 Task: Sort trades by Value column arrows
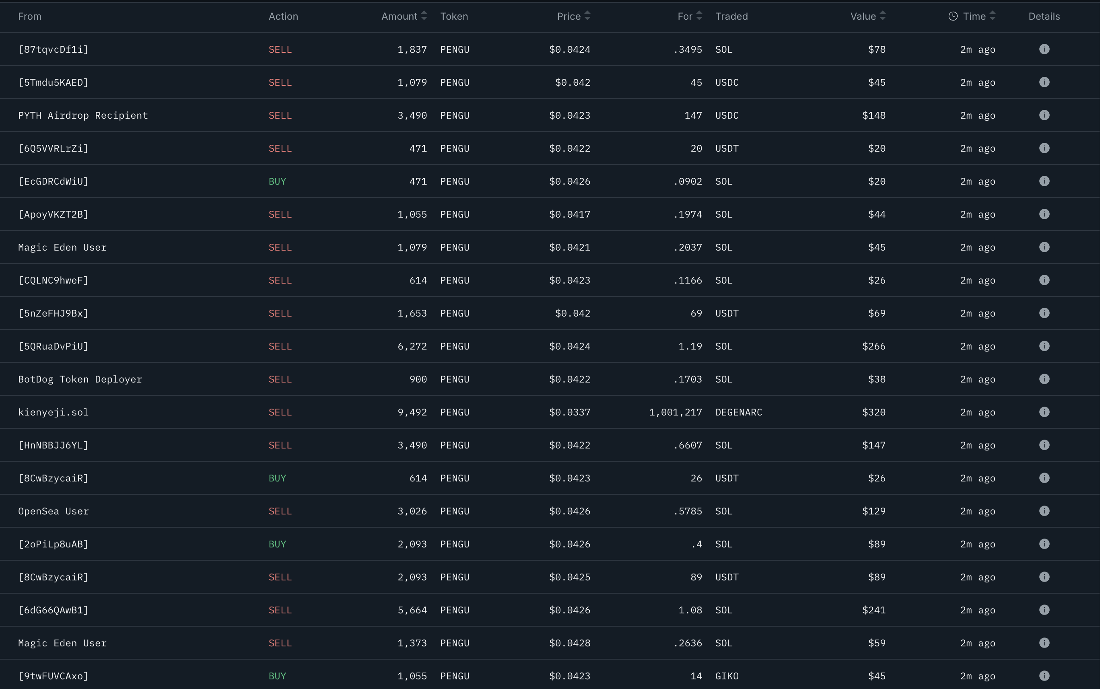tap(883, 16)
